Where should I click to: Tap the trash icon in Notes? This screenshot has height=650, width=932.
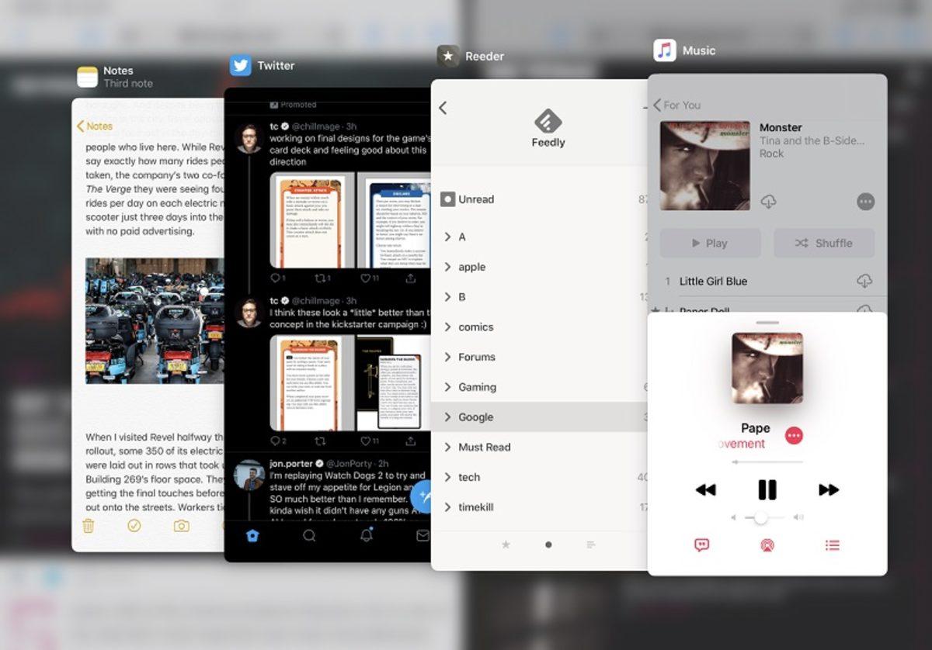point(89,526)
